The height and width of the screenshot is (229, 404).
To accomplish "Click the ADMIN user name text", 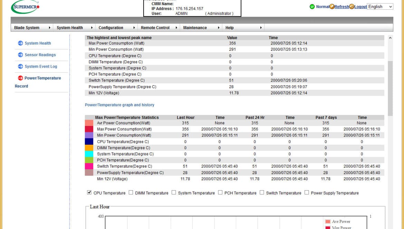I will [x=181, y=13].
